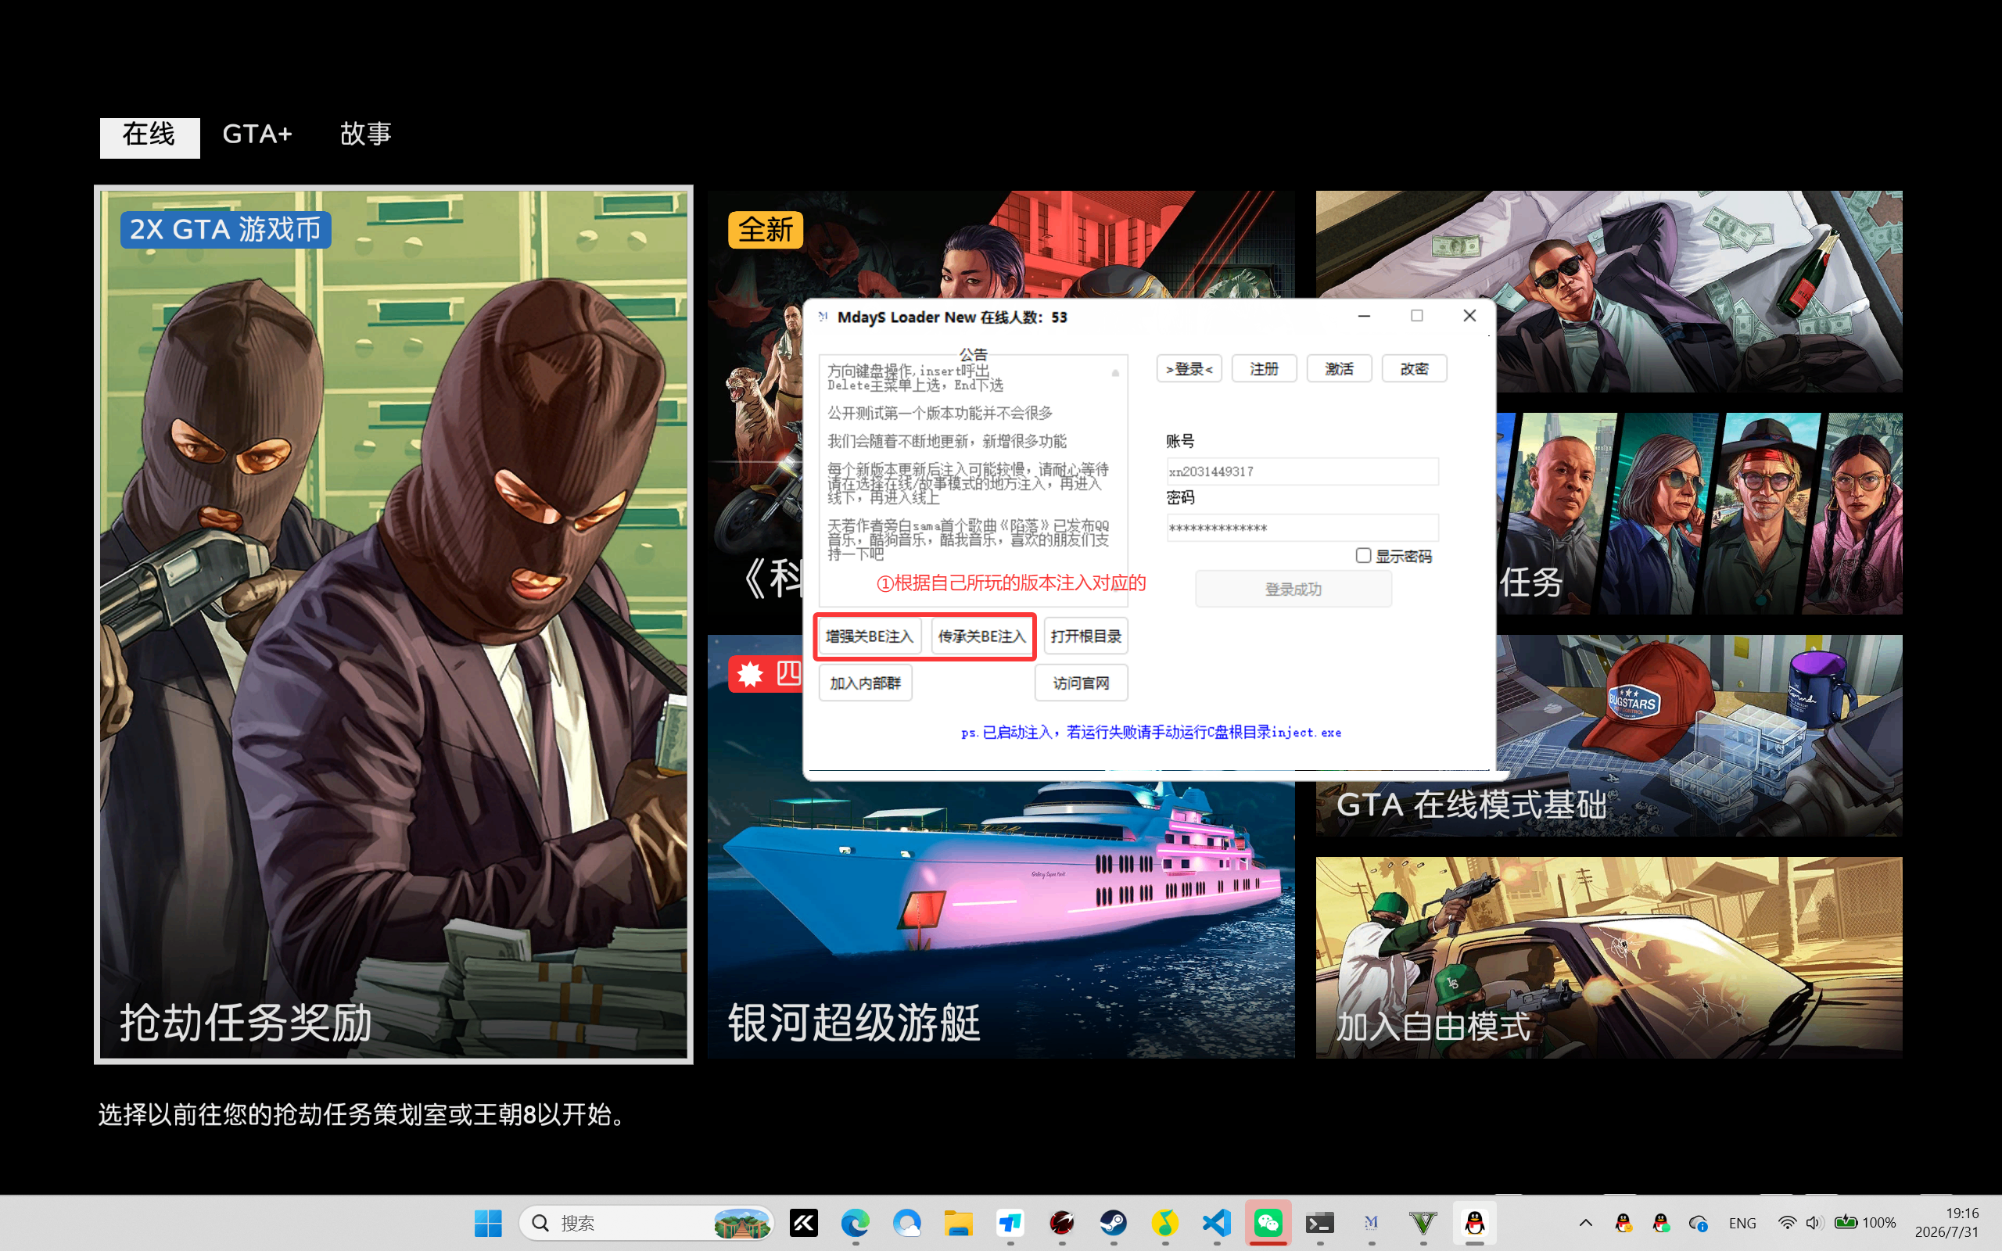Click the 增强关BE注入 button
Viewport: 2002px width, 1251px height.
pyautogui.click(x=870, y=636)
